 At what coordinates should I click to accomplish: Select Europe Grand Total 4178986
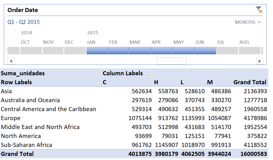tap(255, 118)
